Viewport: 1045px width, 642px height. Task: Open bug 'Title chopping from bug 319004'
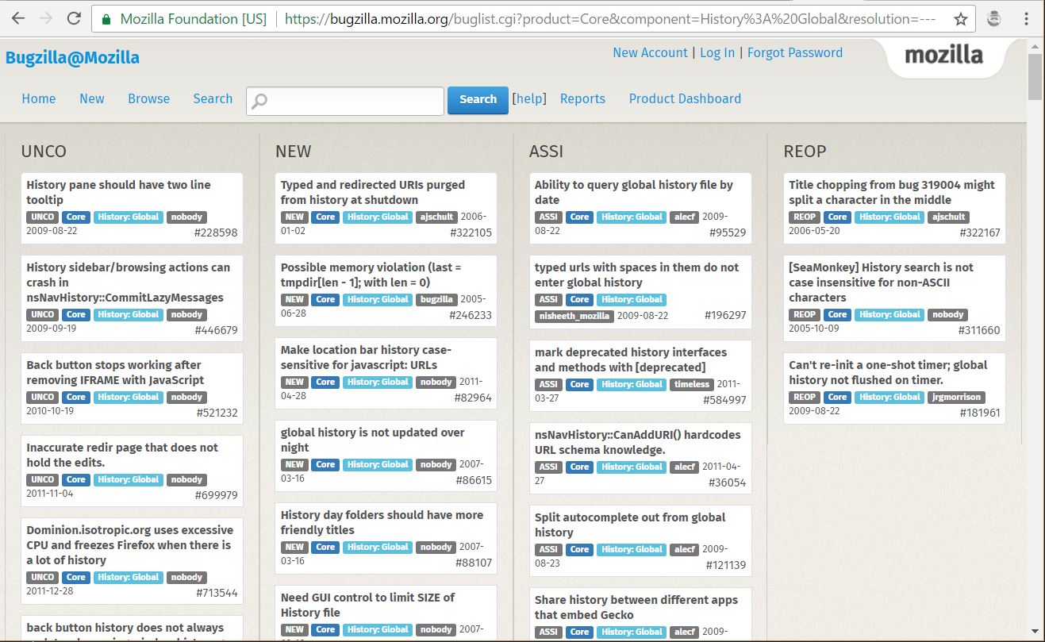[892, 192]
